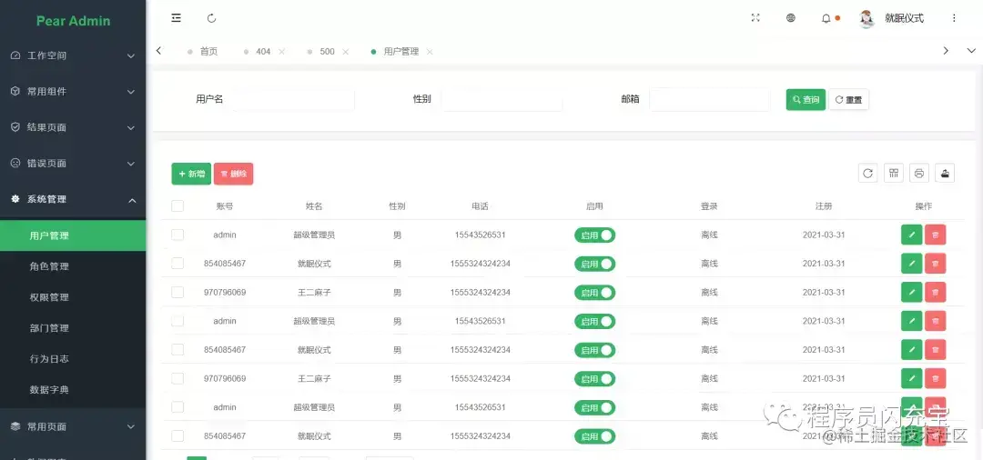This screenshot has height=460, width=983.
Task: Toggle the 启用 switch for the first 854085467 row
Action: click(x=595, y=265)
